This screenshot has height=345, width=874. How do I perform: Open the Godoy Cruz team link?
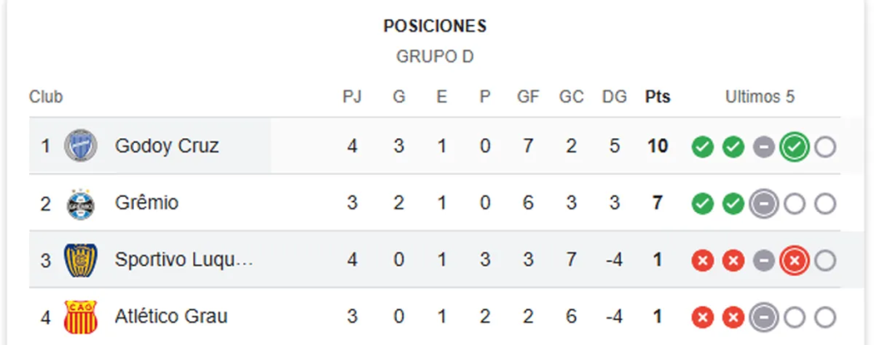pyautogui.click(x=166, y=146)
